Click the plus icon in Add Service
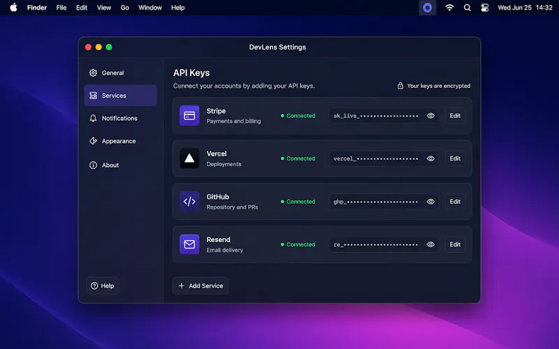The width and height of the screenshot is (559, 349). tap(182, 285)
